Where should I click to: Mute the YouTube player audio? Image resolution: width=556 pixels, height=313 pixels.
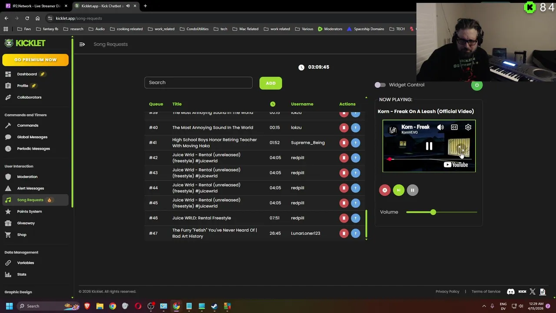tap(440, 127)
